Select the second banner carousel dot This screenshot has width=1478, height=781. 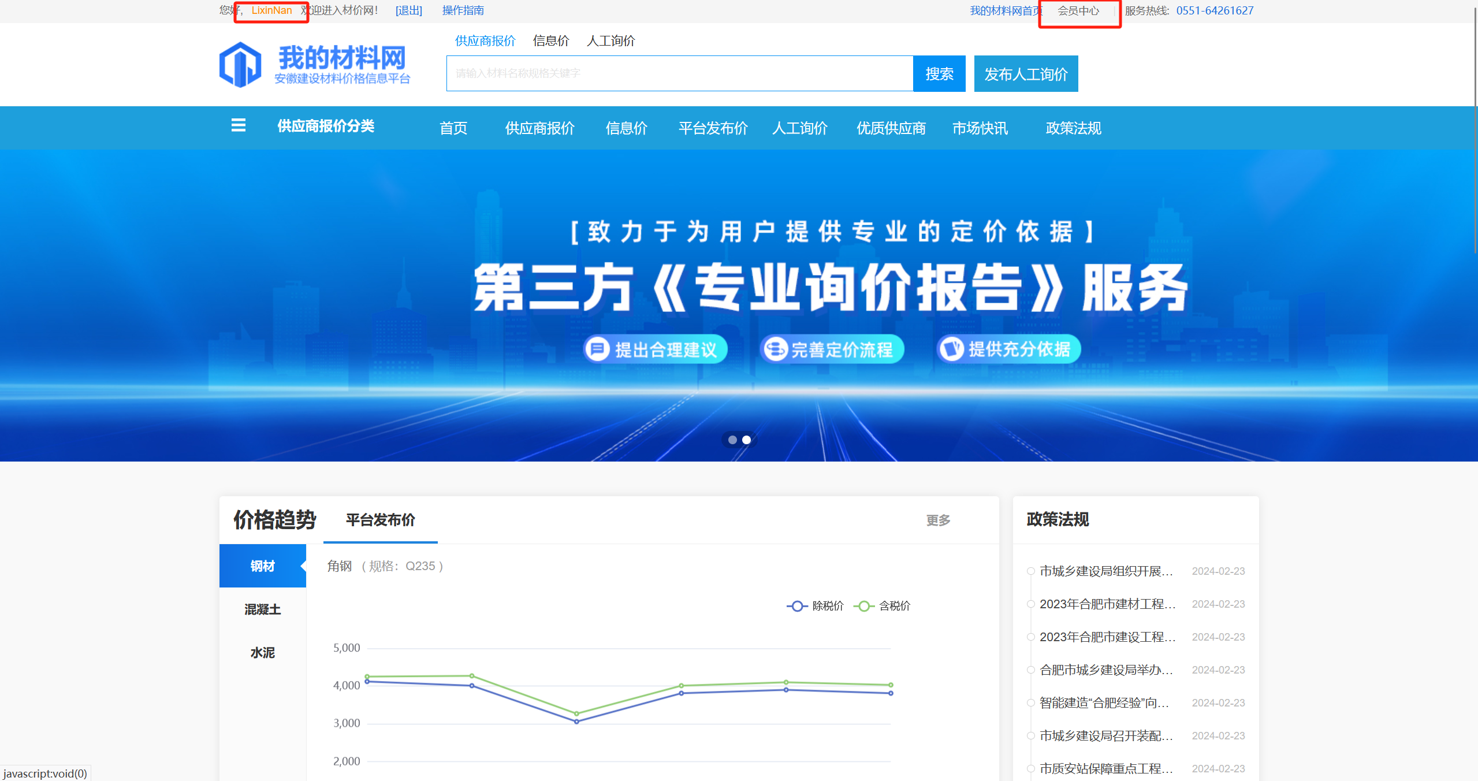click(746, 440)
